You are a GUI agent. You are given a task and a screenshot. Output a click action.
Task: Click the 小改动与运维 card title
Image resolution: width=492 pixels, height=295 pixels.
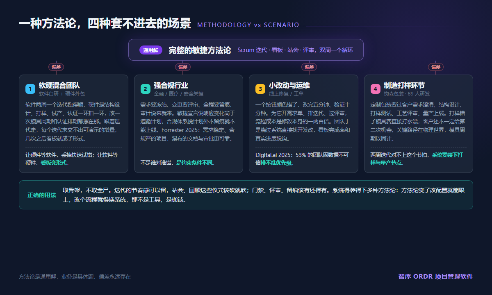pos(289,86)
